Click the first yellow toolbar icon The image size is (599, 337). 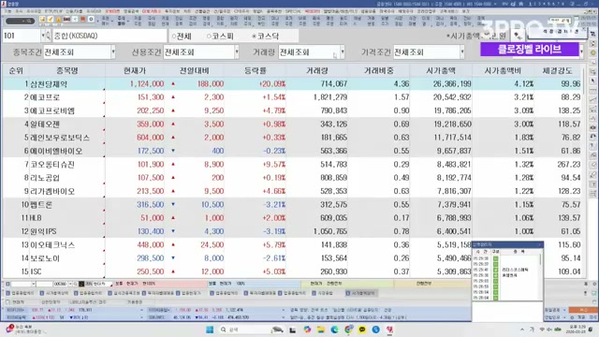pos(42,20)
